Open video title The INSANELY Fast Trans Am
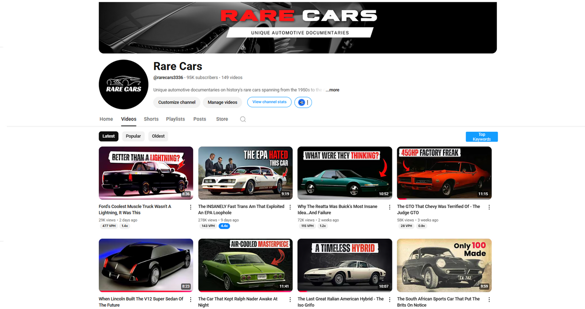Screen dimensions: 585x309 241,209
